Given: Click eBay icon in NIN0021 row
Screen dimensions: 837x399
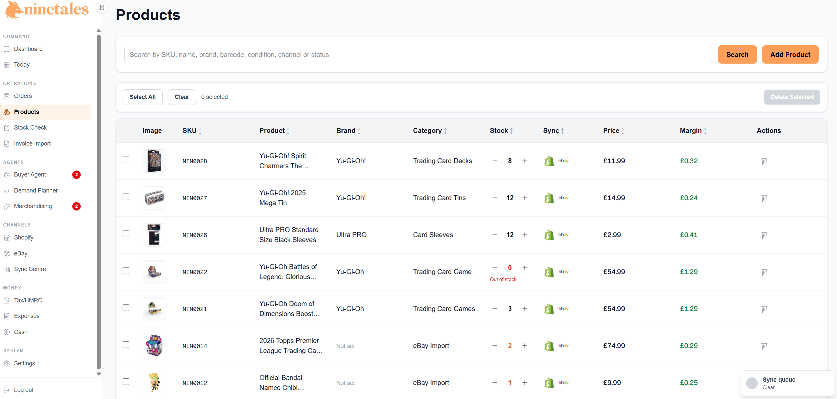Looking at the screenshot, I should 563,309.
